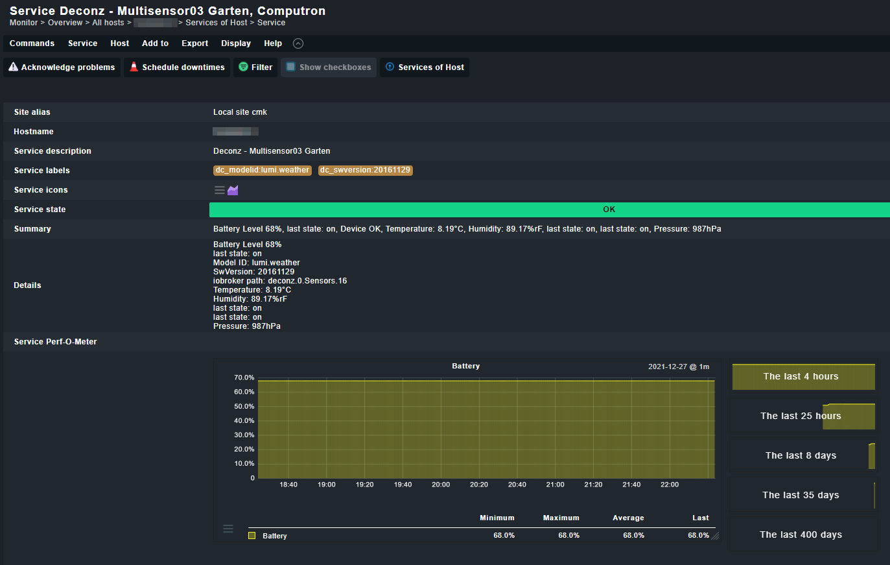
Task: Click the Average 68.0% value in legend
Action: point(633,536)
